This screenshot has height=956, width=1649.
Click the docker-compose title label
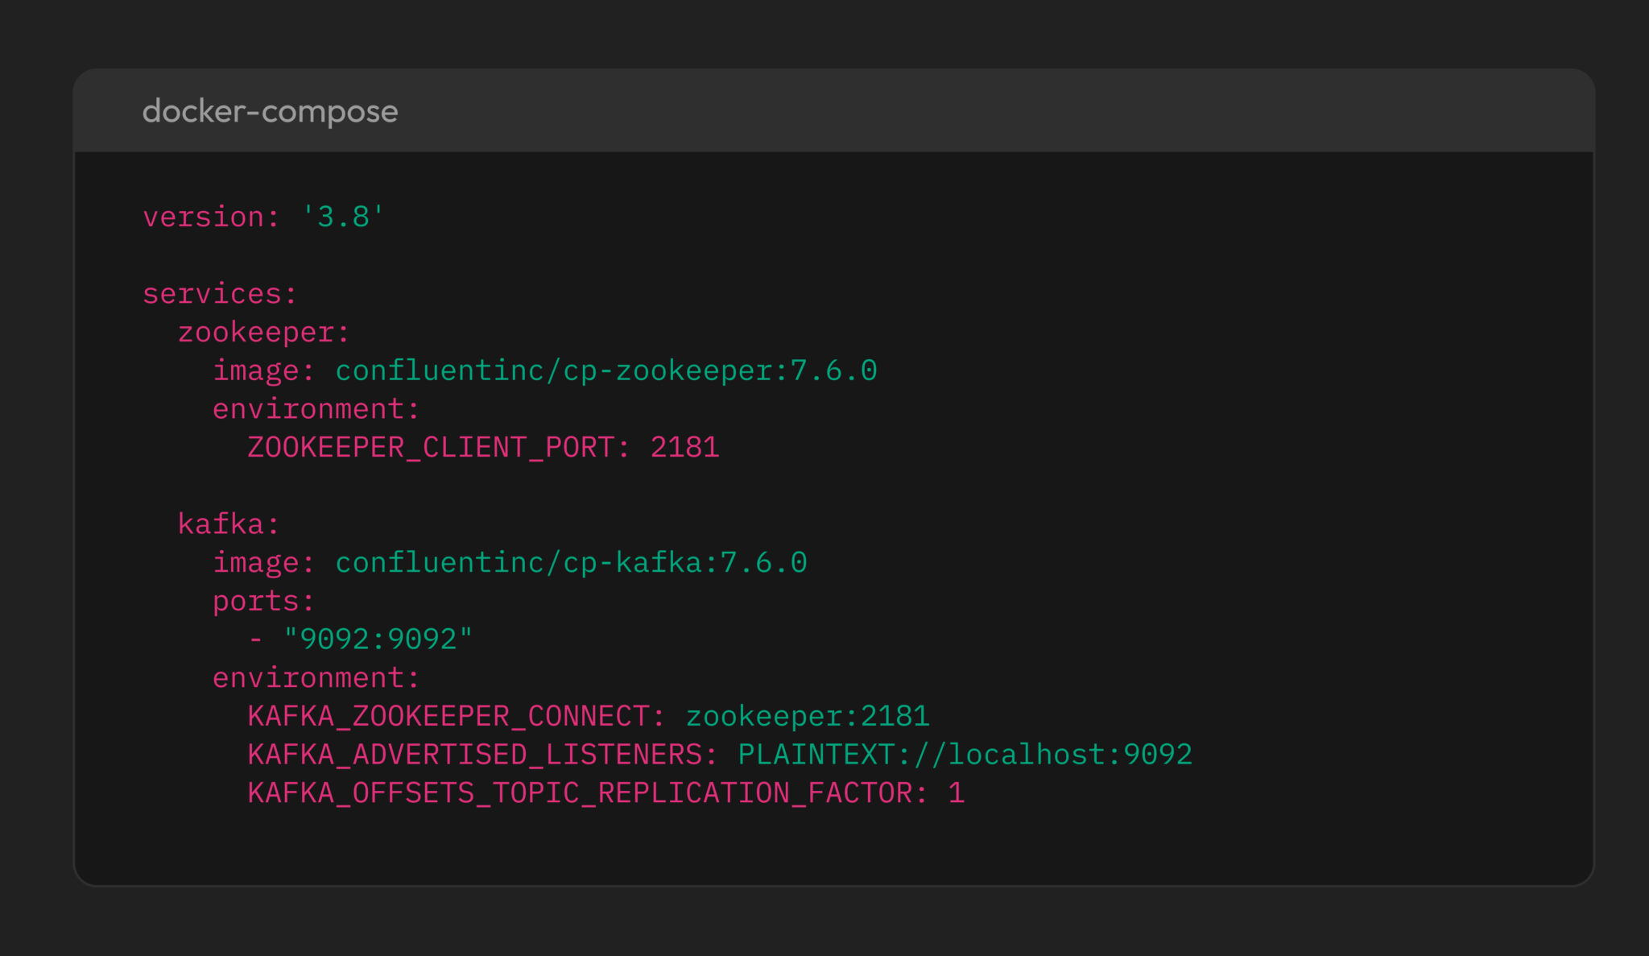point(269,112)
